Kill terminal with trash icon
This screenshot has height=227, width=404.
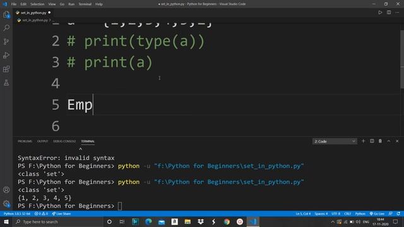click(380, 141)
